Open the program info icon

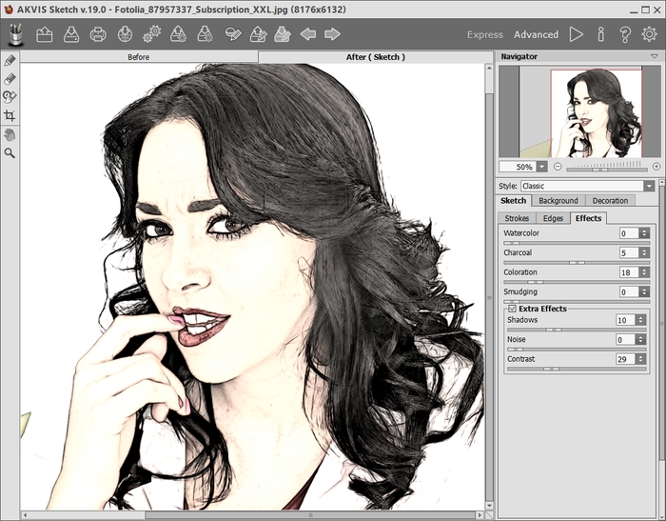click(600, 34)
